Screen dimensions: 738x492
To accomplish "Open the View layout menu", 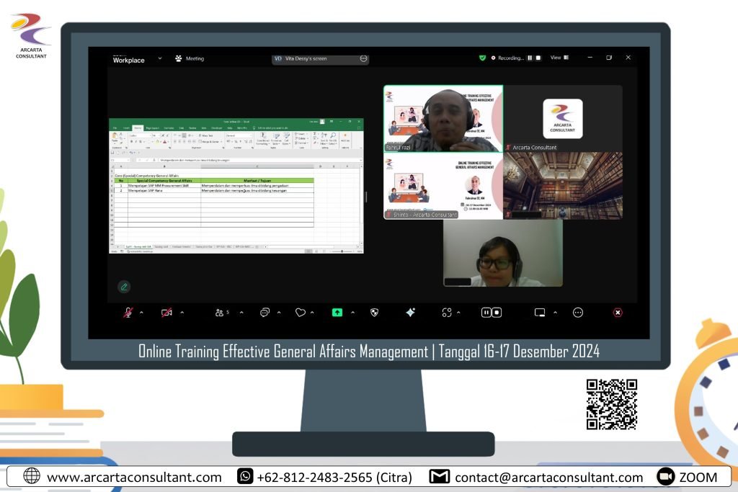I will pos(559,58).
